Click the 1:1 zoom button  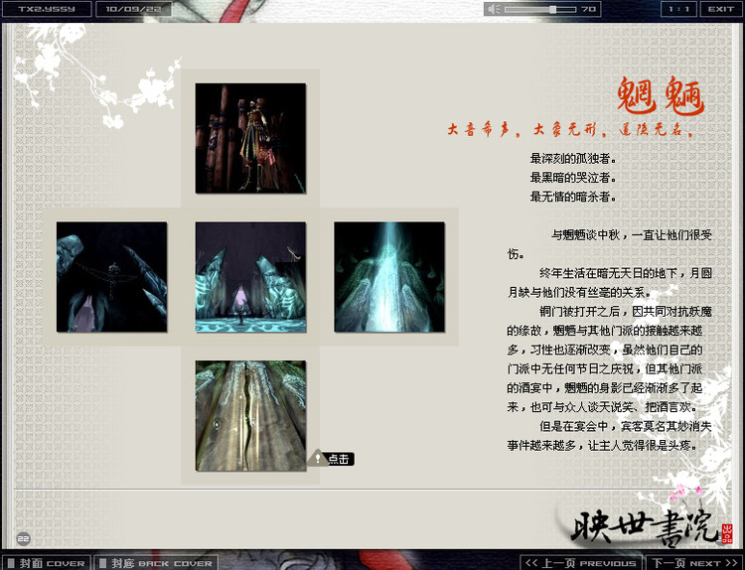(679, 9)
